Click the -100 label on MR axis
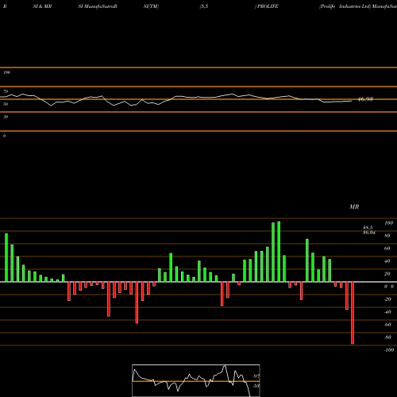 coord(389,350)
